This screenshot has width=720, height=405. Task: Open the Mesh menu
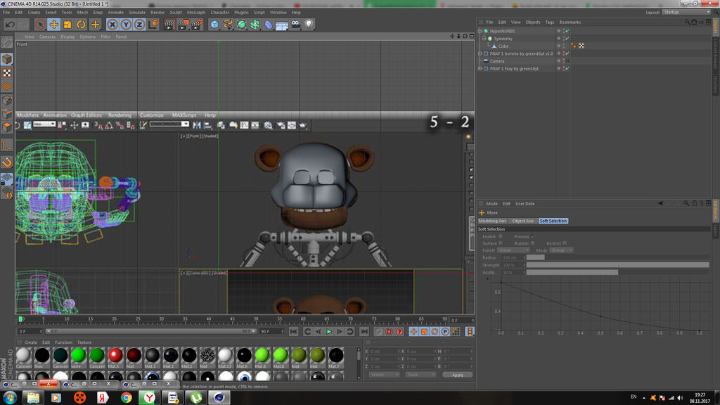82,13
